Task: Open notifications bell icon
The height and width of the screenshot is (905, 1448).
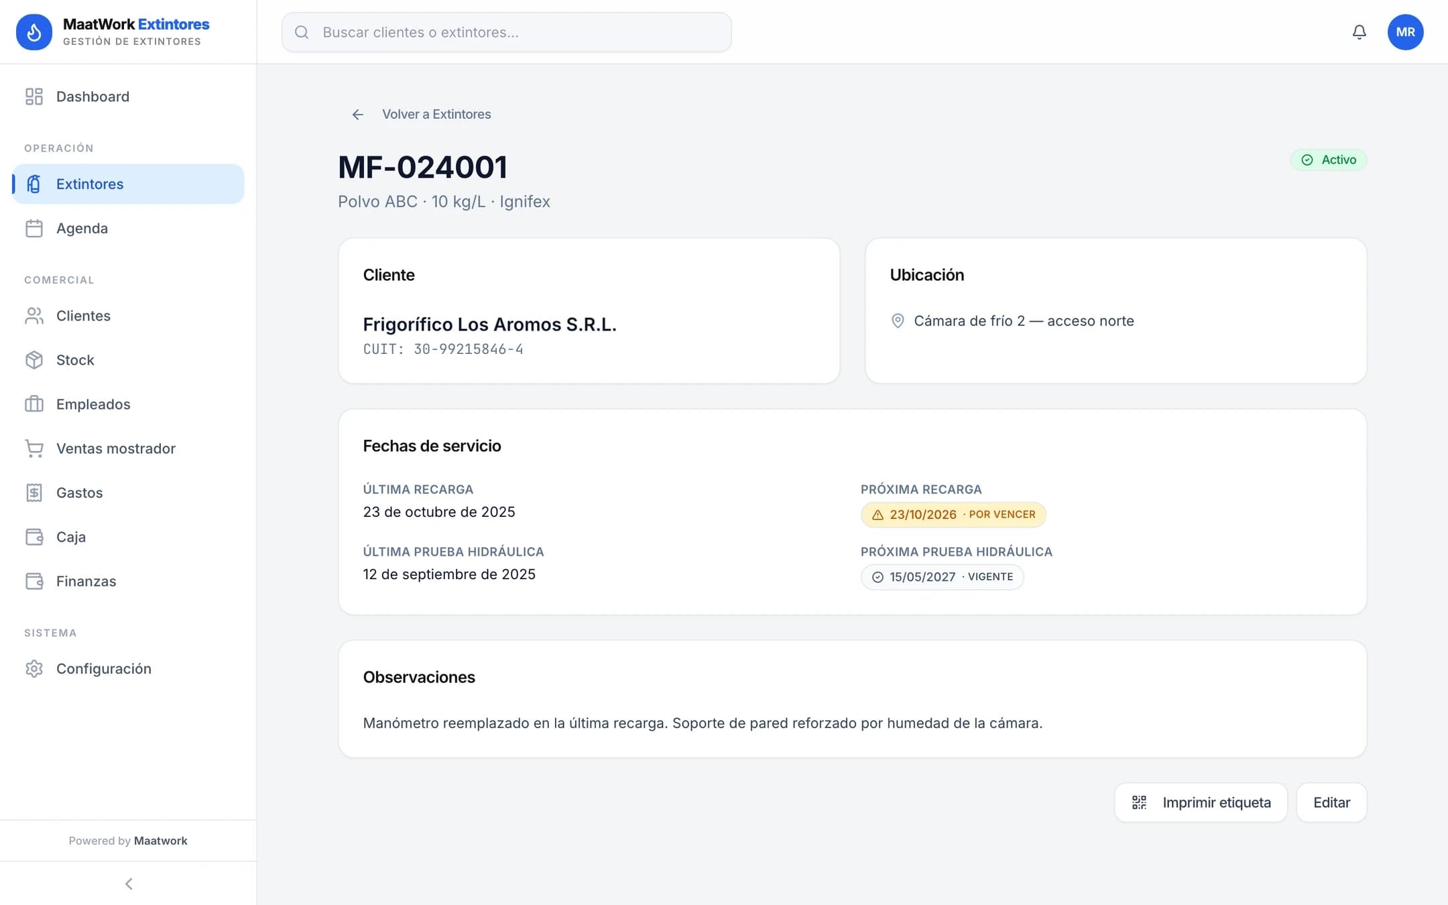Action: 1359,32
